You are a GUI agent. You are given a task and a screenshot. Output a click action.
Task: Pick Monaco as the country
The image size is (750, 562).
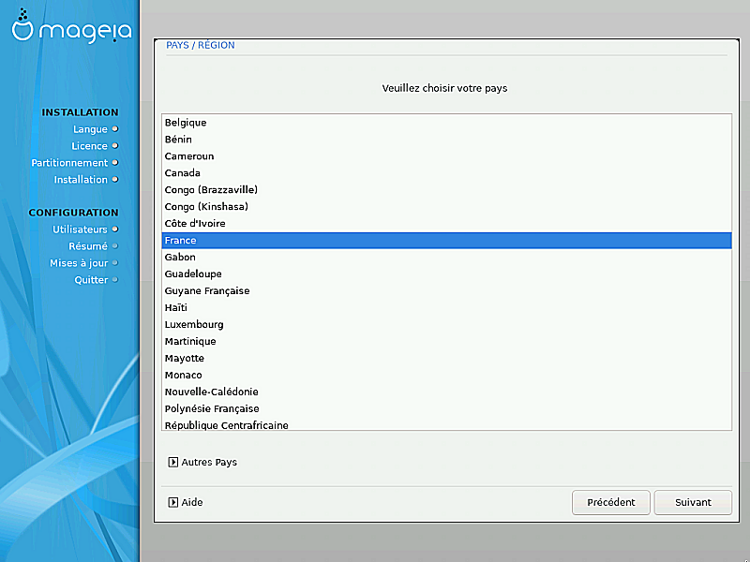point(184,376)
